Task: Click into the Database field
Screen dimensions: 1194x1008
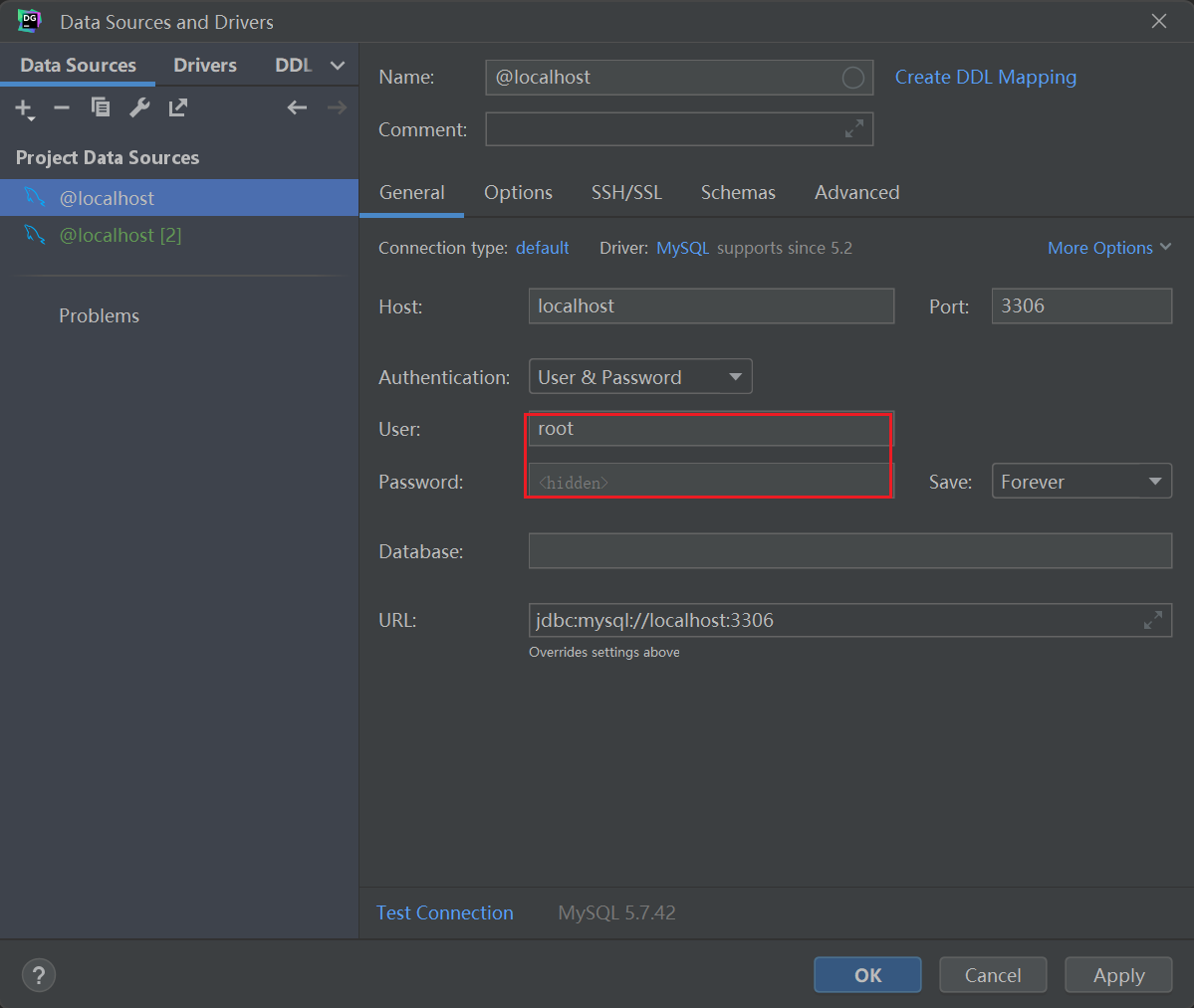Action: coord(849,551)
